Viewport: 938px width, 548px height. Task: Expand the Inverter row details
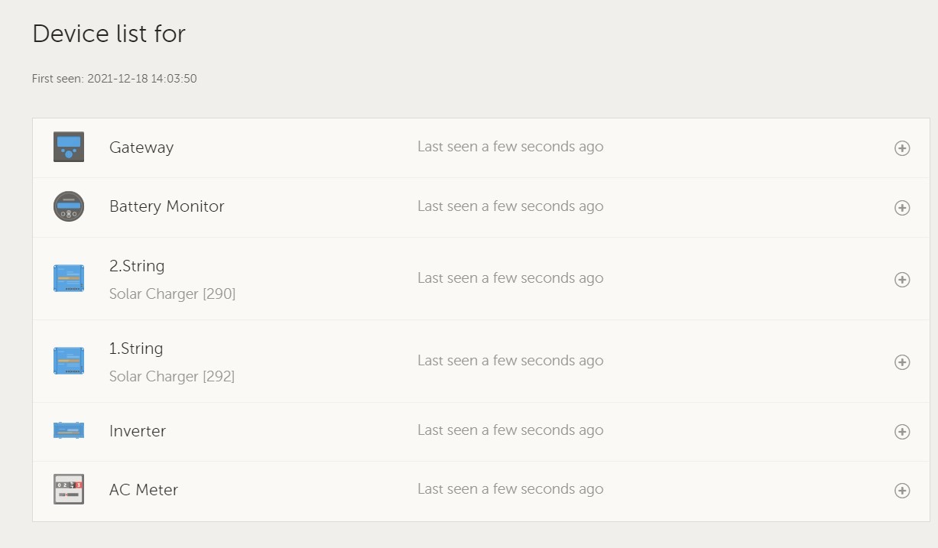point(902,432)
